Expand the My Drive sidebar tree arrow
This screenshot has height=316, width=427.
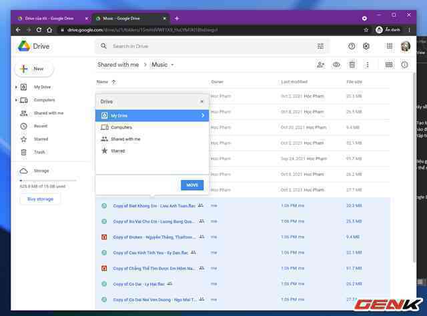16,87
